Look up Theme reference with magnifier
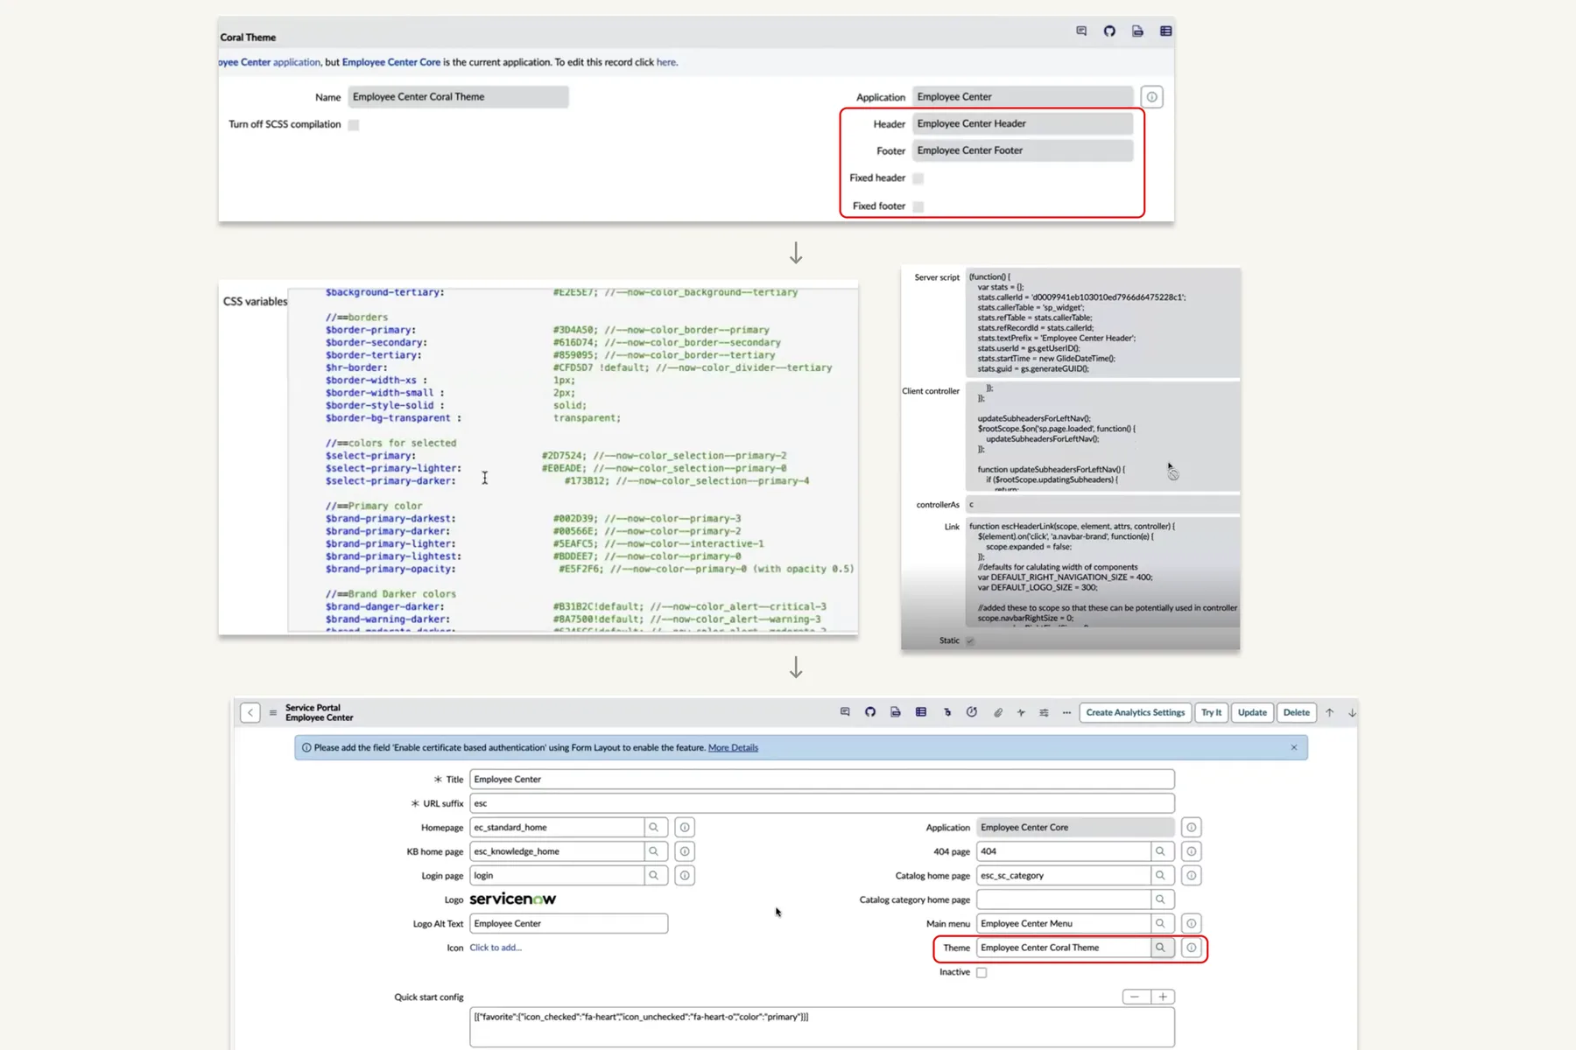Image resolution: width=1576 pixels, height=1050 pixels. click(1161, 948)
